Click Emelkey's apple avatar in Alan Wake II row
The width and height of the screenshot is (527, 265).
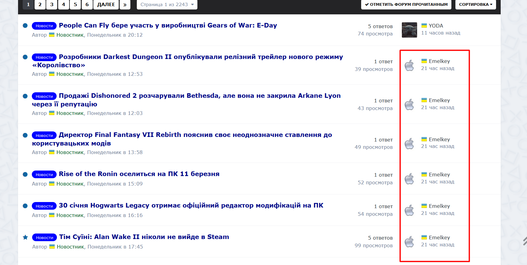(409, 241)
